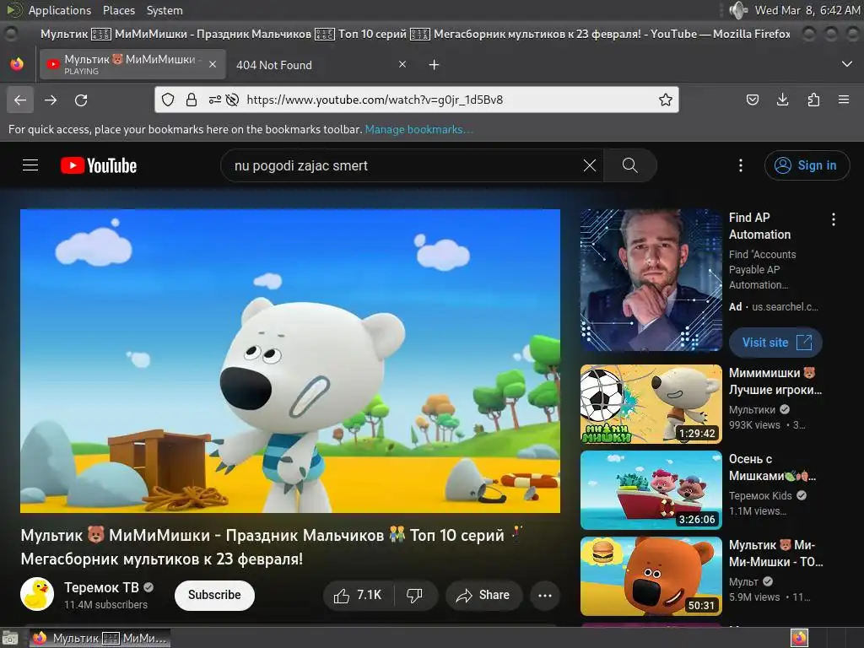
Task: Click the Мультик Ми-Ми-Мишки ТО... video title
Action: (x=776, y=553)
